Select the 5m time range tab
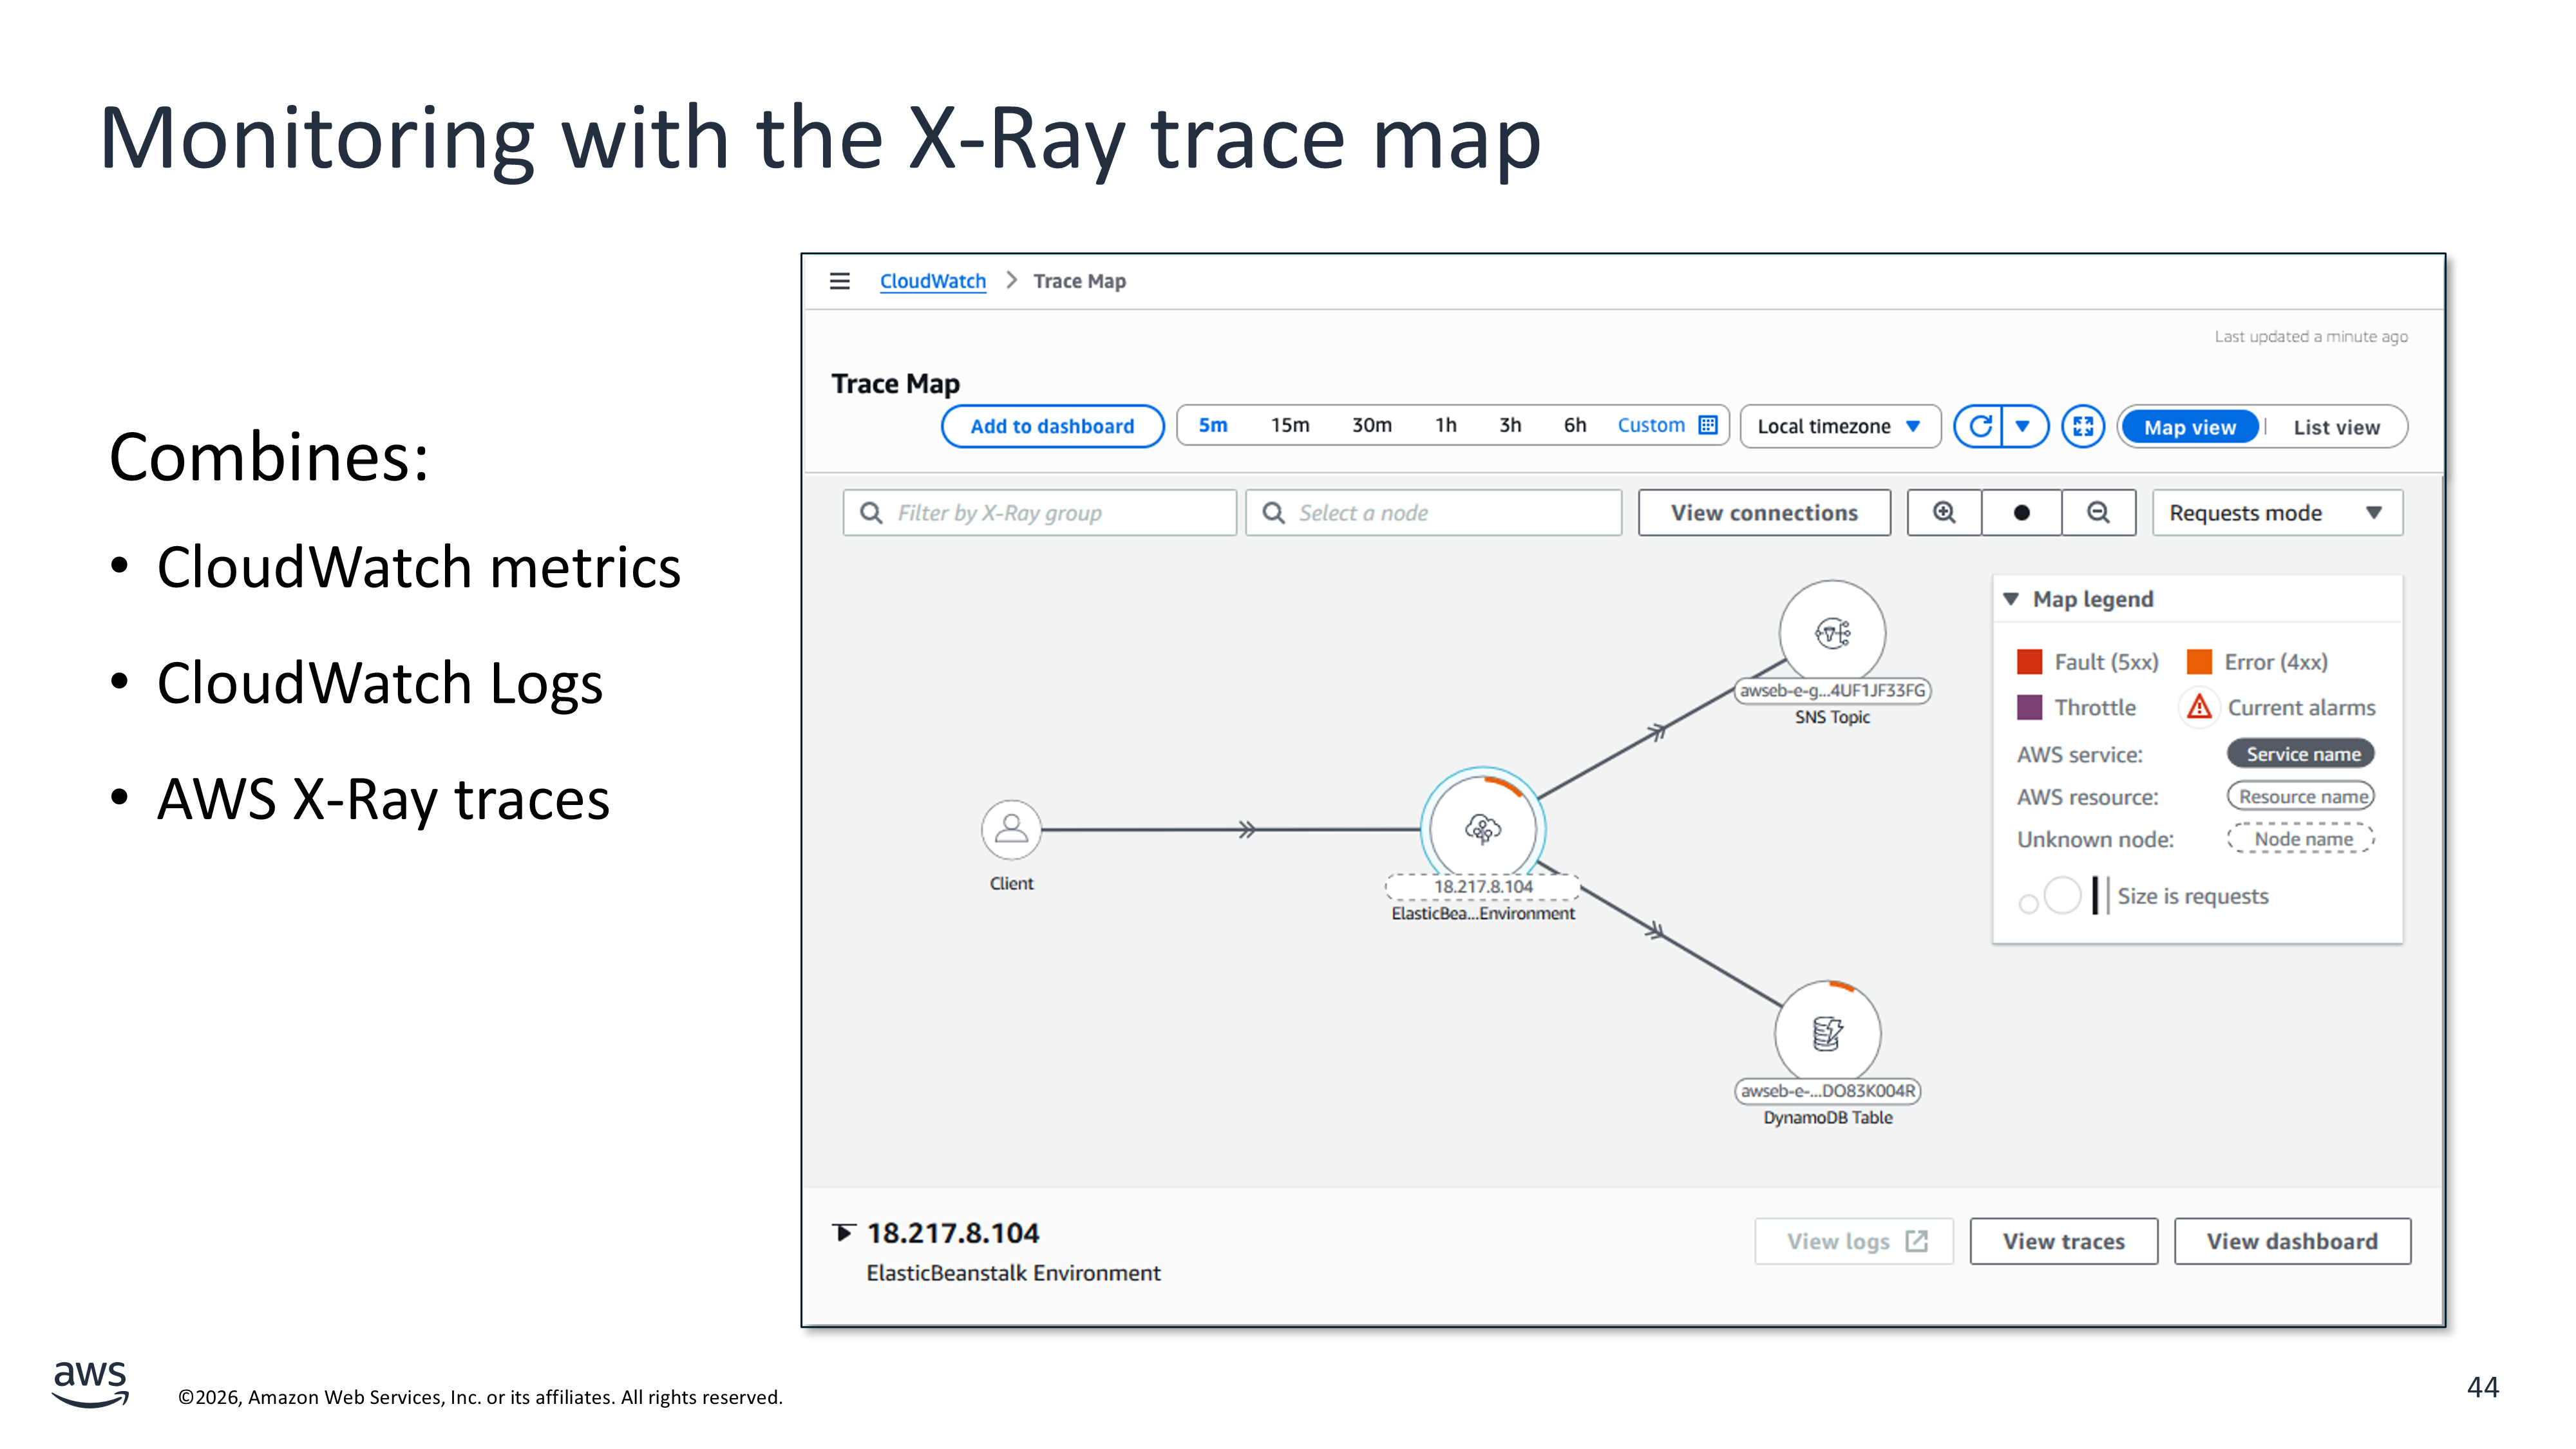This screenshot has width=2576, height=1449. tap(1213, 426)
